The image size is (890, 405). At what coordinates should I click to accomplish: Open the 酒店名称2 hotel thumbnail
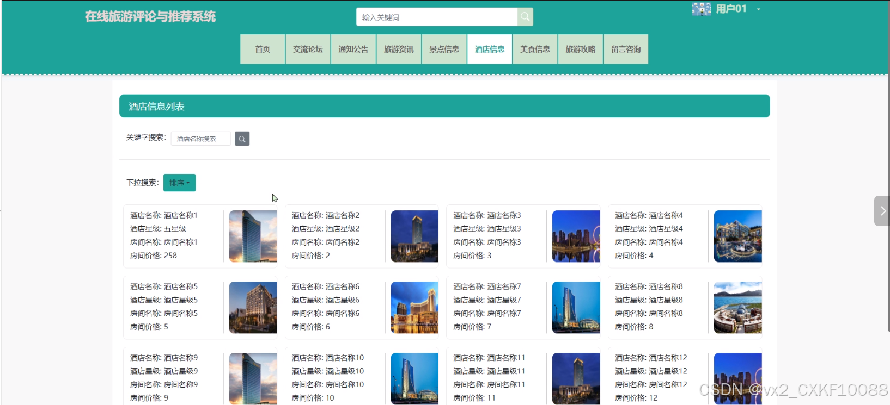(x=414, y=236)
